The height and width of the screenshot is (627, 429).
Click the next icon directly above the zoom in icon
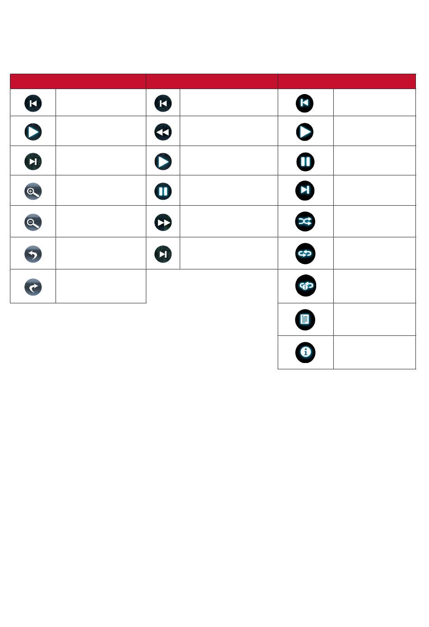[33, 161]
